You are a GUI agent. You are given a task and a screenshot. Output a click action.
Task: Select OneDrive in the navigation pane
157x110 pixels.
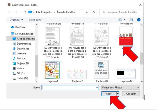pyautogui.click(x=20, y=27)
